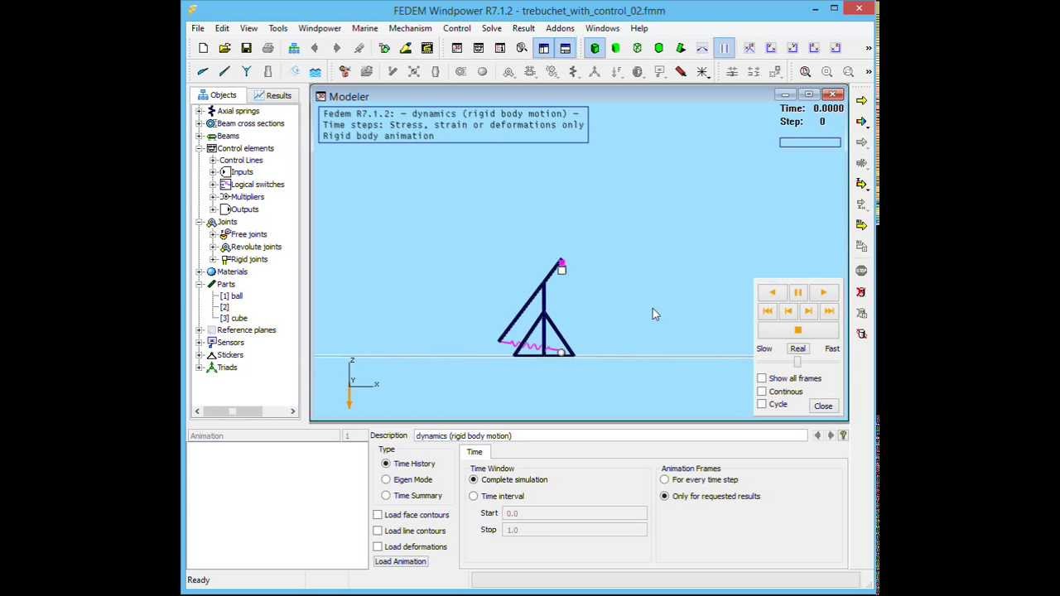This screenshot has width=1060, height=596.
Task: Click the magnifier zoom icon with red lens
Action: click(x=805, y=71)
